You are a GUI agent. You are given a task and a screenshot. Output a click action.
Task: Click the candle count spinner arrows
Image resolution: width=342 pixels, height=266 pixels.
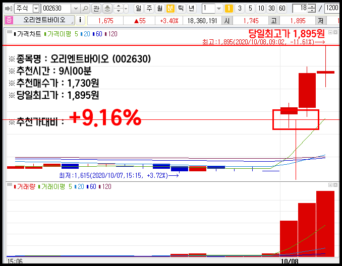click(312, 9)
